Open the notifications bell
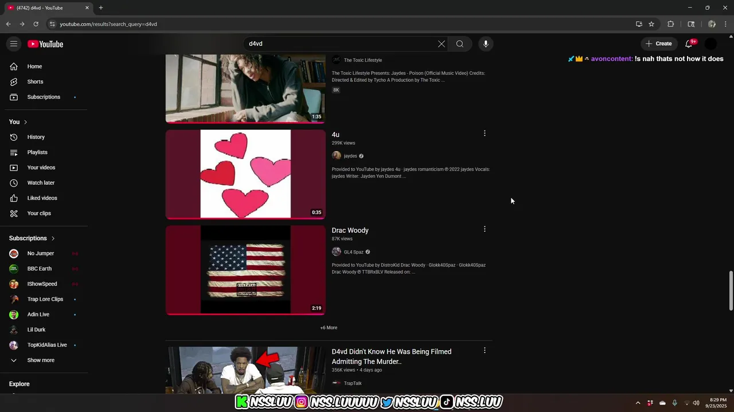The image size is (734, 412). point(689,43)
